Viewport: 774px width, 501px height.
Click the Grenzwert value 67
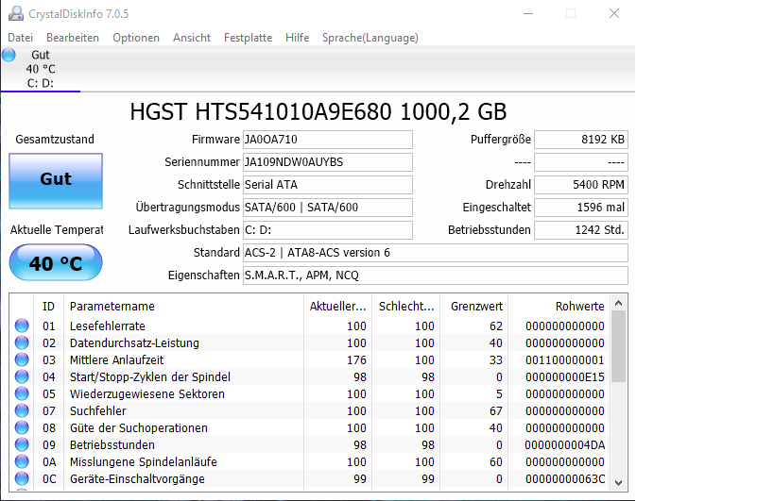pos(496,410)
